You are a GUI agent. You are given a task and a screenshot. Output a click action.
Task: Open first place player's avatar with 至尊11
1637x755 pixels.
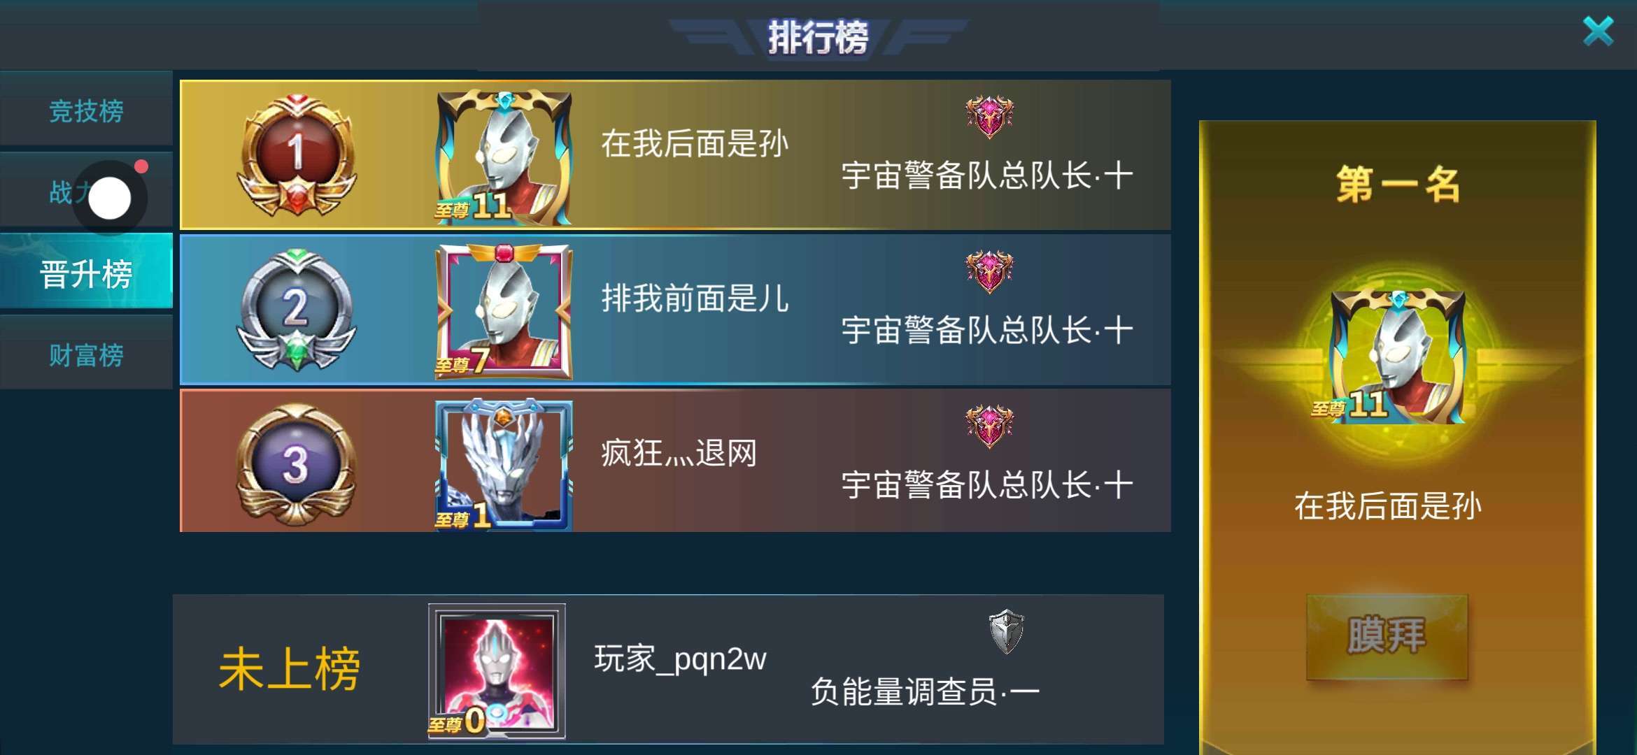pyautogui.click(x=503, y=157)
